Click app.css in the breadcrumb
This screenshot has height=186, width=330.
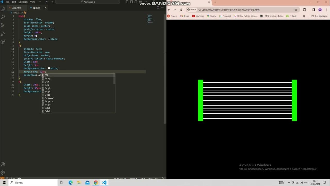(x=17, y=12)
